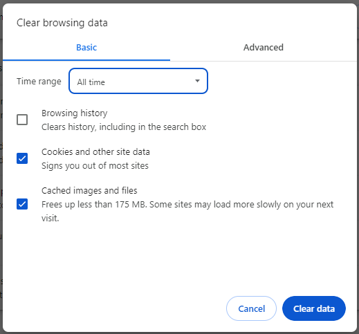Click the blue checkmark beside Cached images
The image size is (359, 334).
point(22,204)
